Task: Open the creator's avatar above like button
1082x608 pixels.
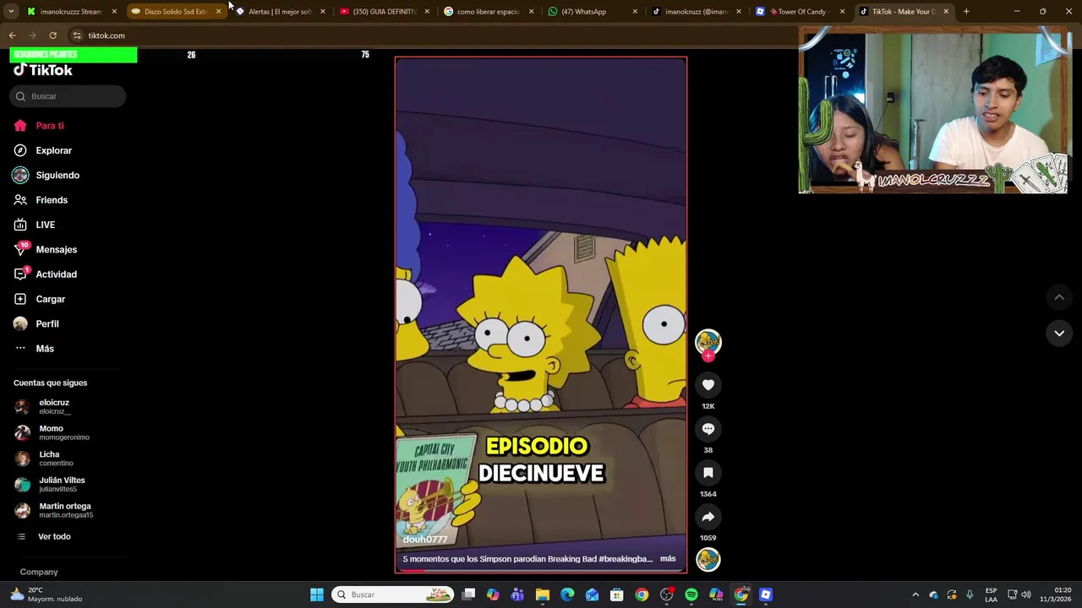Action: coord(708,341)
